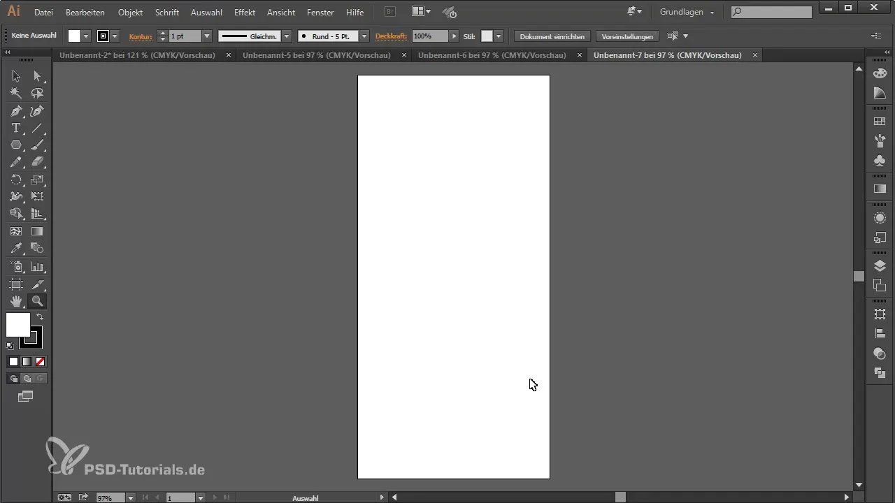Select the Eraser tool

tap(37, 162)
